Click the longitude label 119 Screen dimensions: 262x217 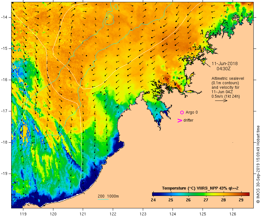pyautogui.click(x=23, y=214)
